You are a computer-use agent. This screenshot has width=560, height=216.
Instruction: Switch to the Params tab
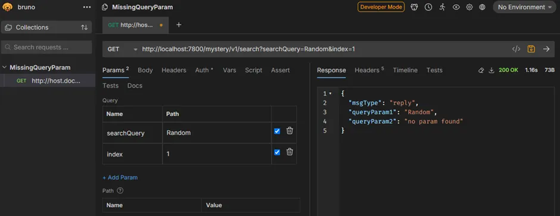(116, 70)
